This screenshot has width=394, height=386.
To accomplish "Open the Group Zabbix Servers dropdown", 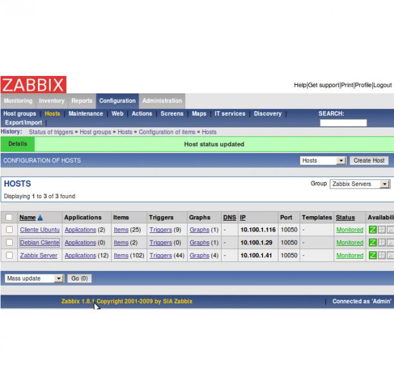I will tap(360, 184).
